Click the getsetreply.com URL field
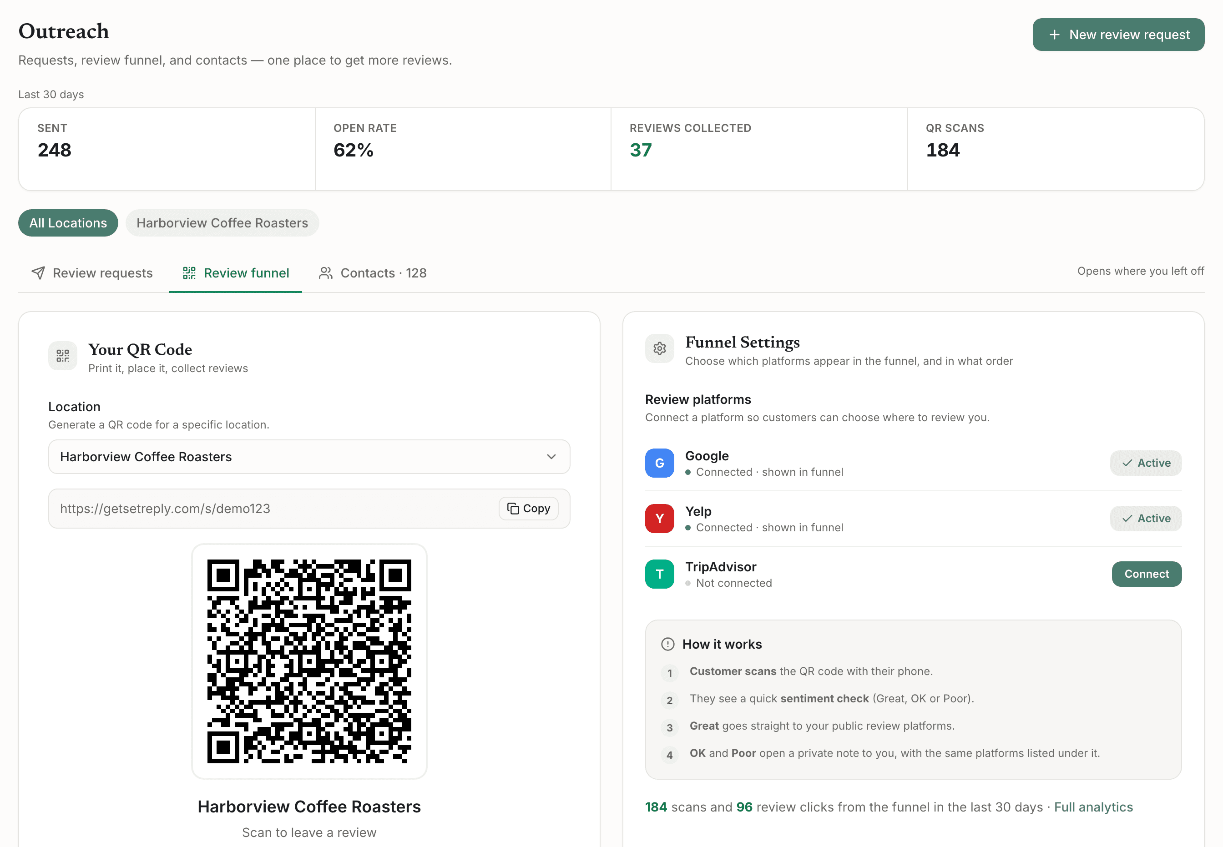 tap(309, 509)
